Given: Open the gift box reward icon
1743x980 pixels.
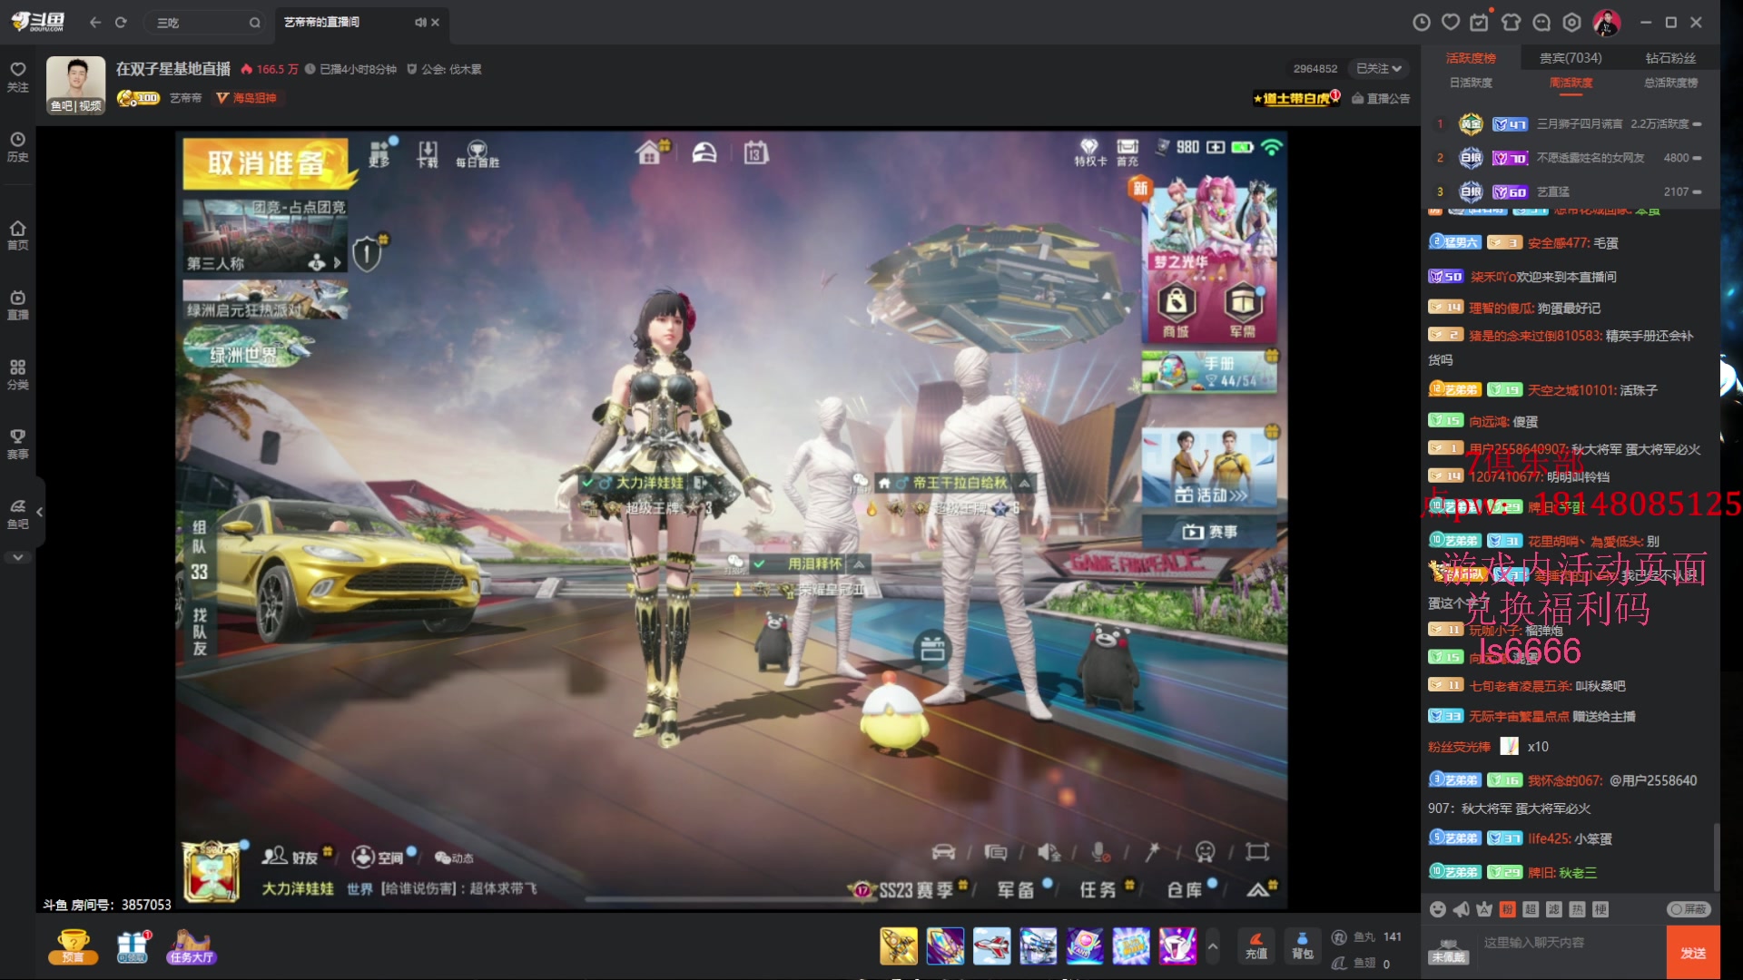Looking at the screenshot, I should [x=133, y=946].
